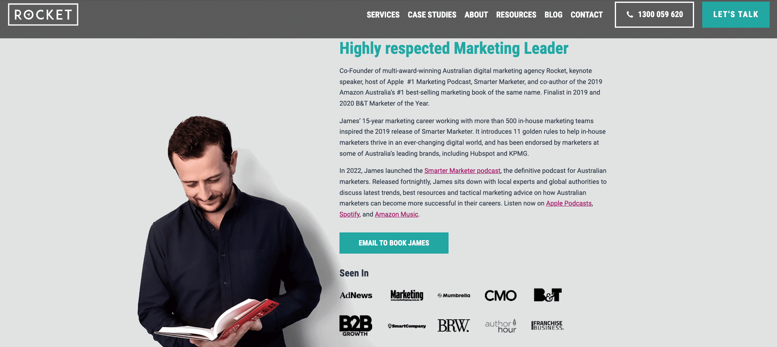Open the Resources menu item
The width and height of the screenshot is (777, 347).
click(x=516, y=15)
